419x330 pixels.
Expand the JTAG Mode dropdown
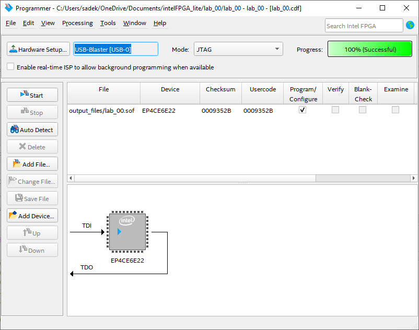[x=238, y=49]
